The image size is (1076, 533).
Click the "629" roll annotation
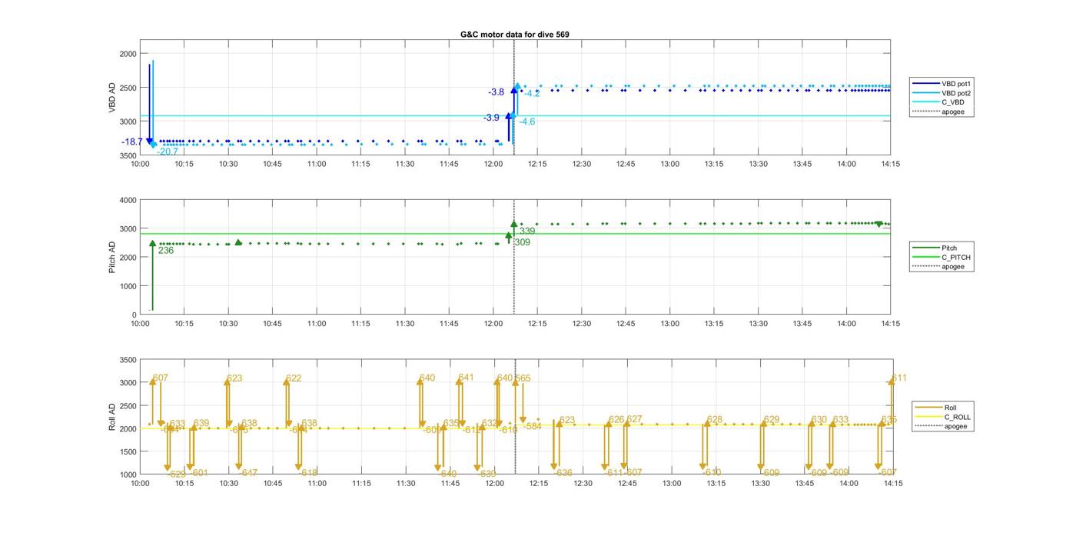772,420
